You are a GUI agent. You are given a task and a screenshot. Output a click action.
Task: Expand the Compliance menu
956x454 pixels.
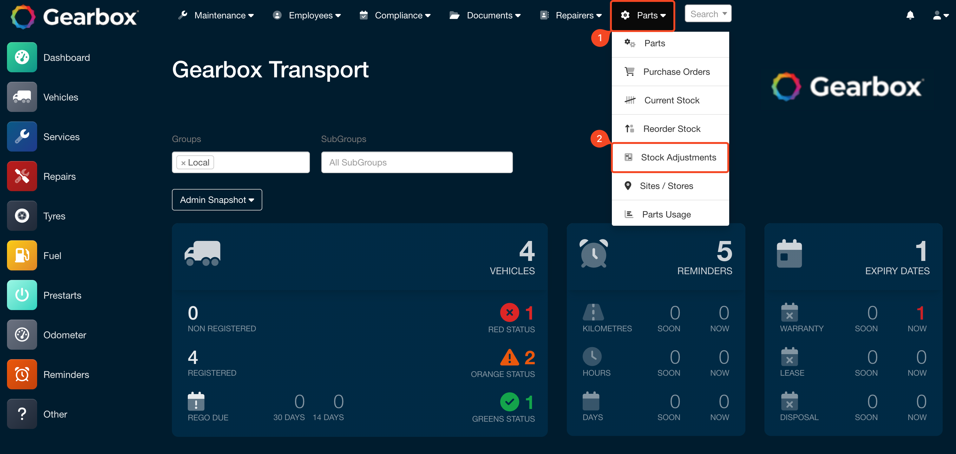395,15
